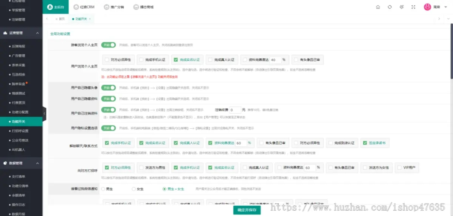Viewport: 453px width, 216px height.
Task: Click the 确定并保存 button
Action: 247,210
